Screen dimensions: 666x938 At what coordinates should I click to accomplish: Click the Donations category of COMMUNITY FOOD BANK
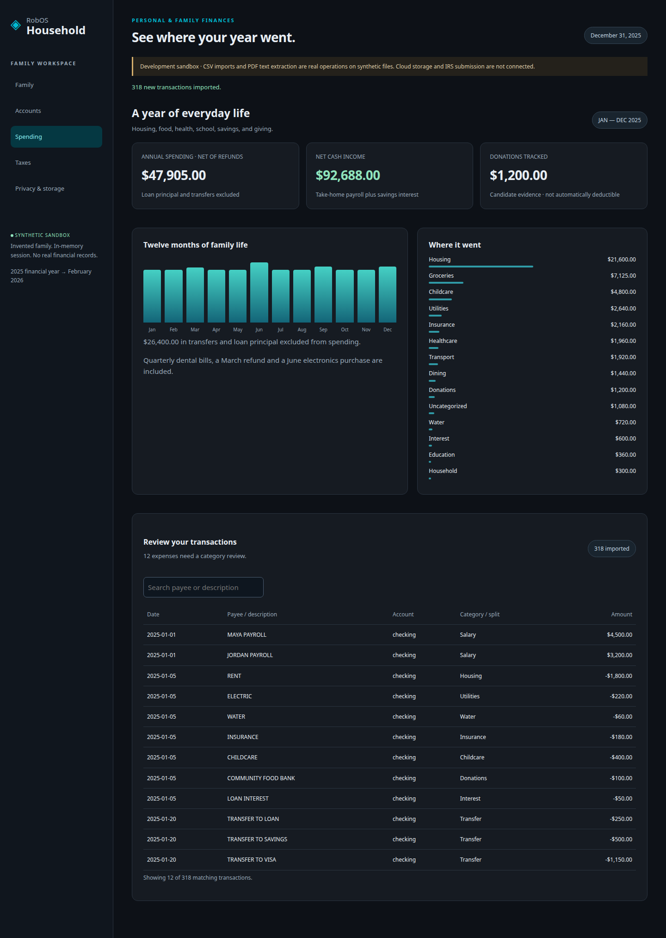pyautogui.click(x=473, y=778)
